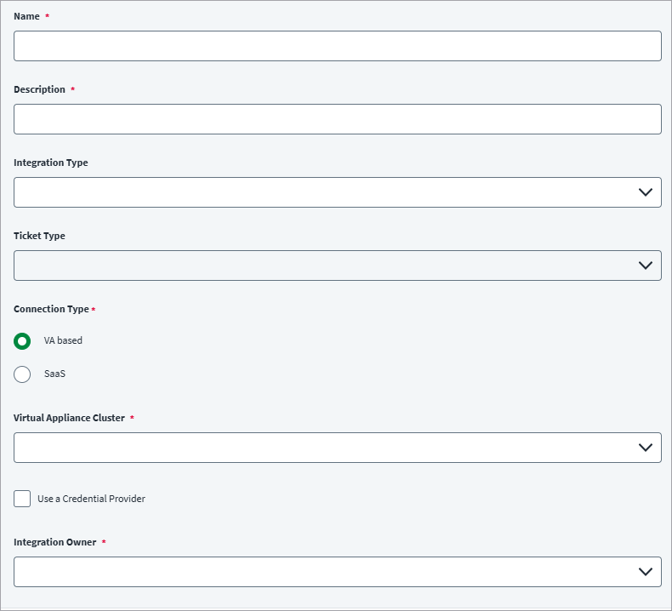Viewport: 672px width, 611px height.
Task: Click the Ticket Type chevron arrow icon
Action: click(645, 266)
